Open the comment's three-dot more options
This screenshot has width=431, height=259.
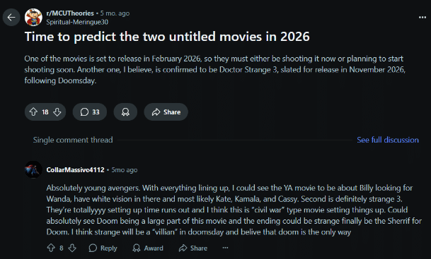coord(225,248)
